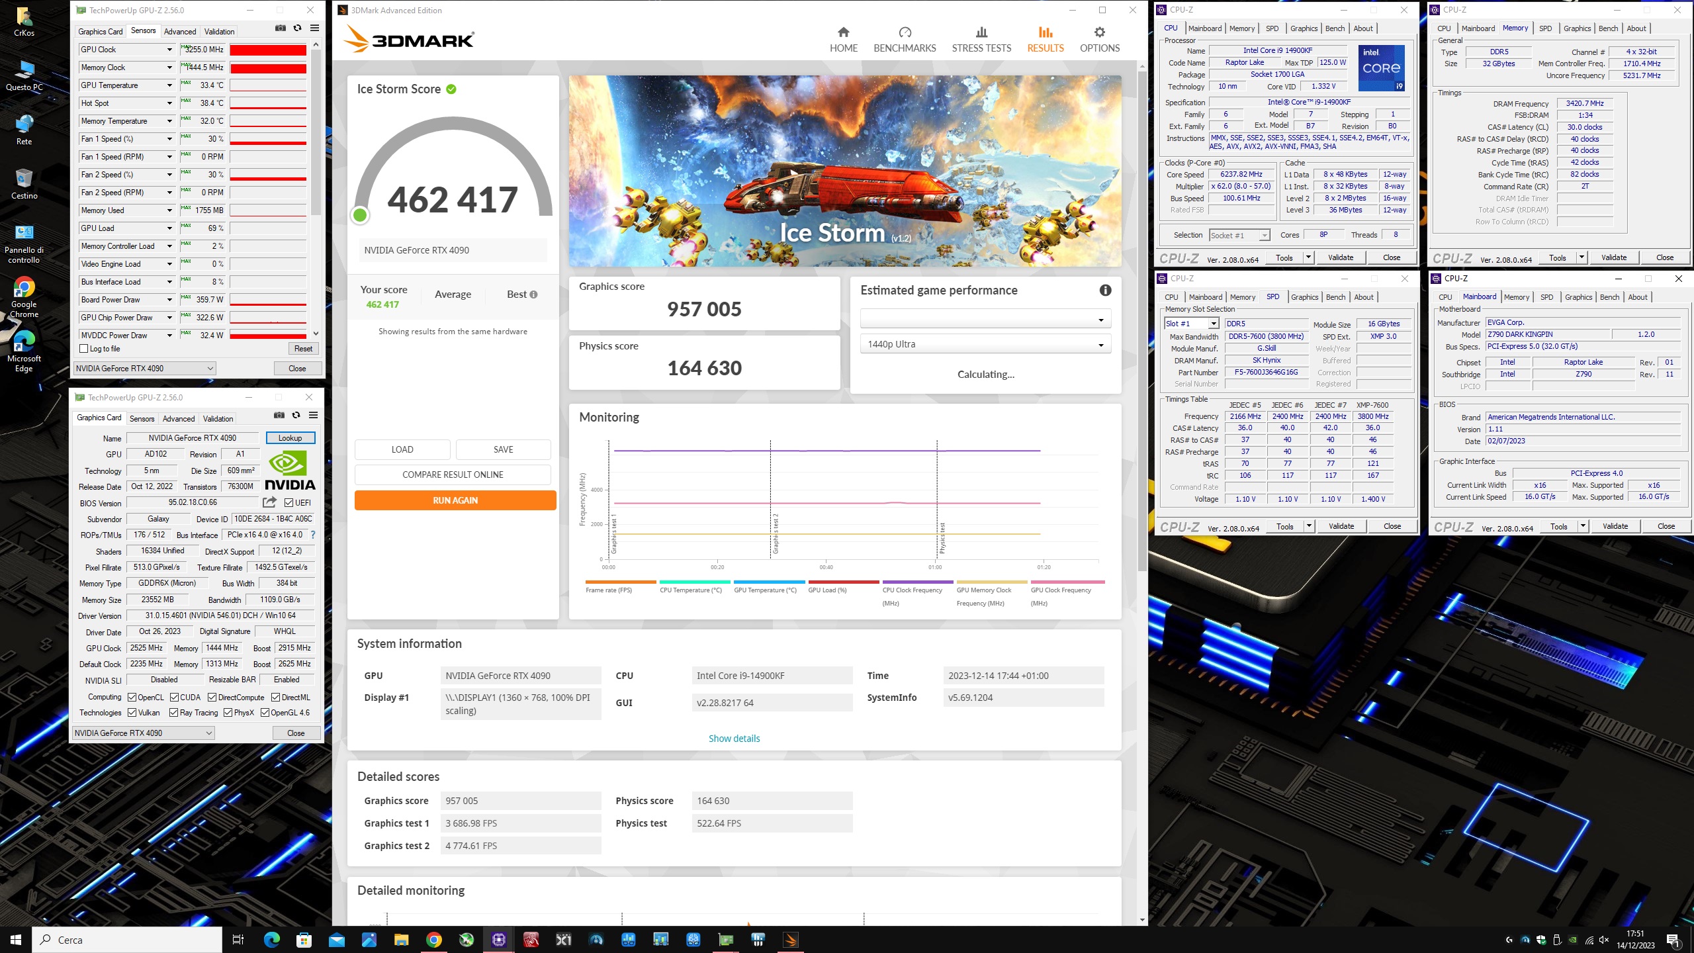Open the 3DMark taskbar icon
Viewport: 1694px width, 953px height.
pos(791,940)
